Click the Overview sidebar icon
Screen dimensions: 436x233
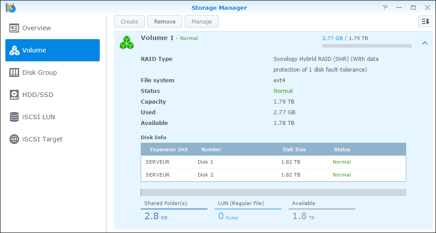pyautogui.click(x=14, y=28)
